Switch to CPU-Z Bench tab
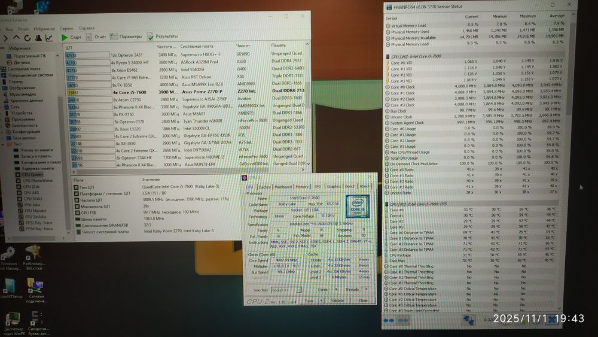 (350, 186)
